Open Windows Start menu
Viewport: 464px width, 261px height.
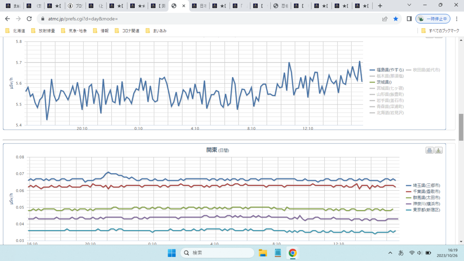click(172, 253)
